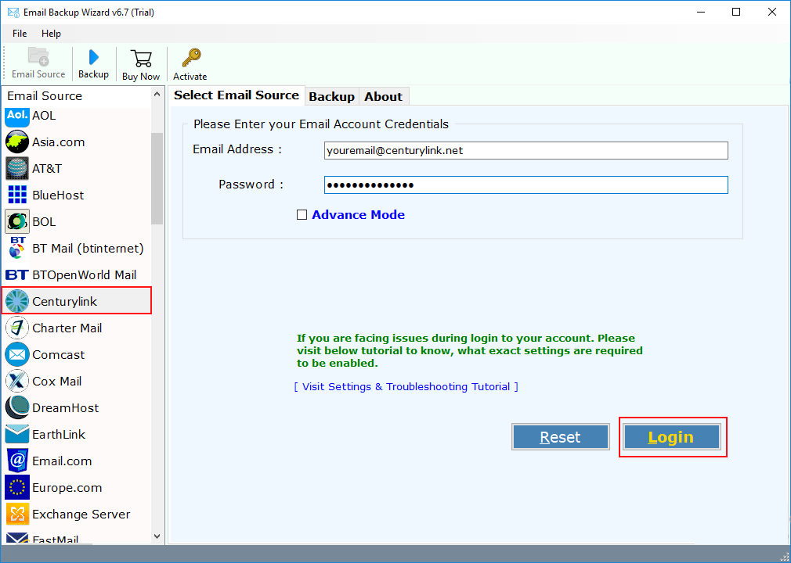The height and width of the screenshot is (563, 791).
Task: Select the Email.com @ icon
Action: coord(17,461)
